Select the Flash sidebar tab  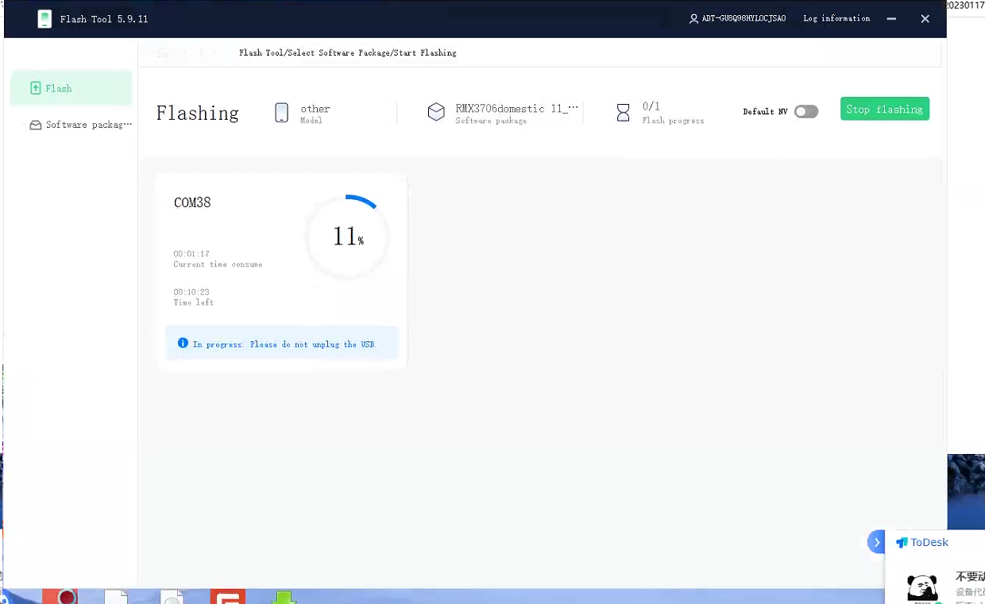71,88
